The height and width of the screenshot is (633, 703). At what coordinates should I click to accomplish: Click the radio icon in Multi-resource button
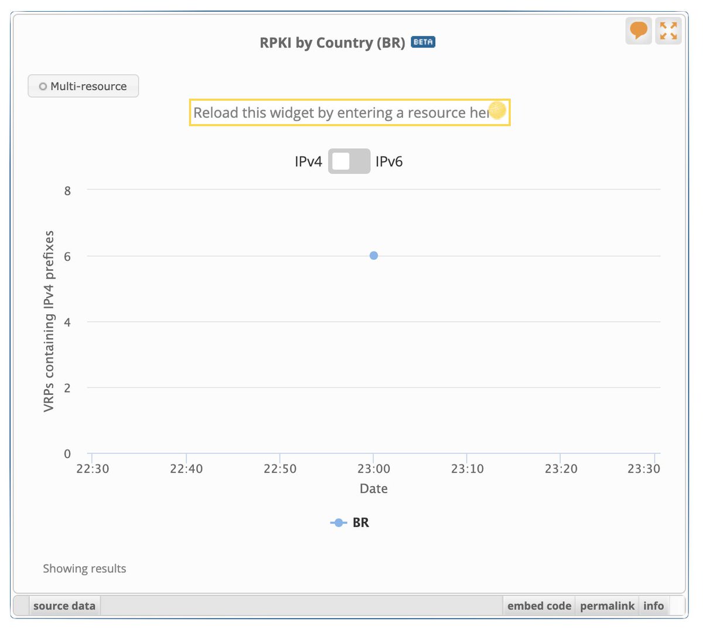tap(42, 86)
